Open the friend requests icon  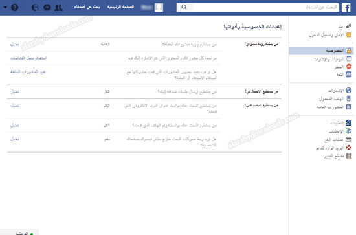[x=58, y=8]
